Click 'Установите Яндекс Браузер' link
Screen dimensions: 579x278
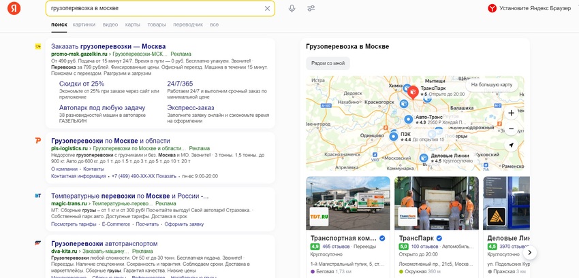pyautogui.click(x=535, y=8)
